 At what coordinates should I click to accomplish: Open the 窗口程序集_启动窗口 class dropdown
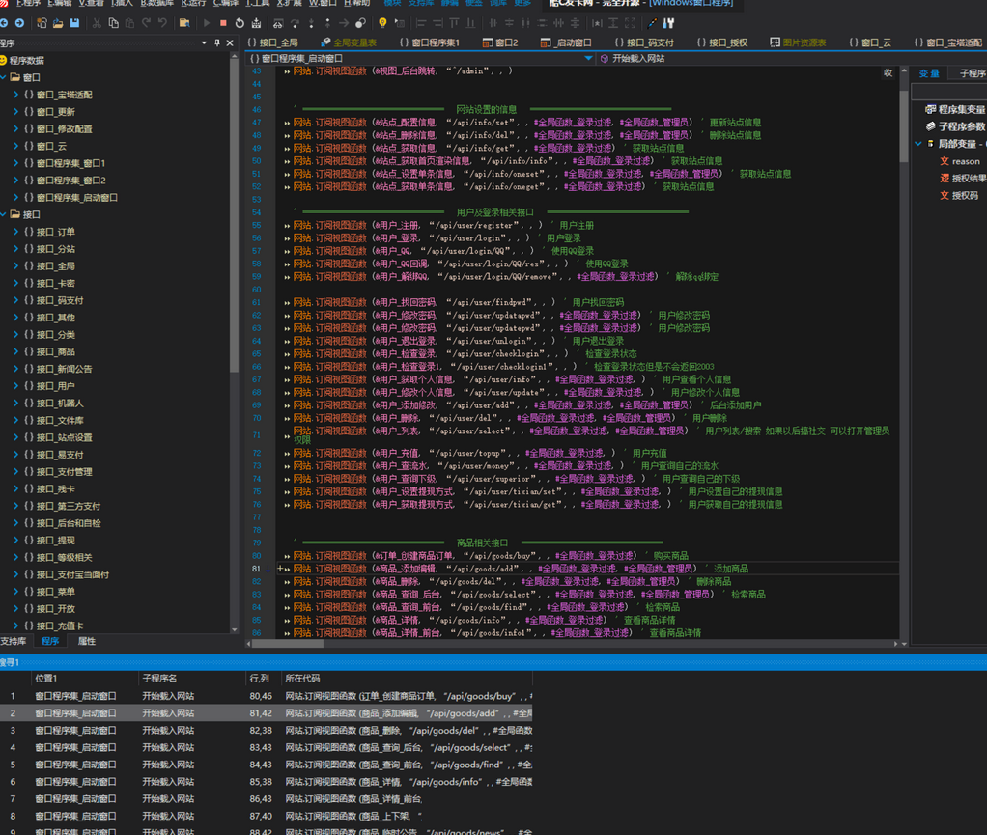(x=588, y=59)
